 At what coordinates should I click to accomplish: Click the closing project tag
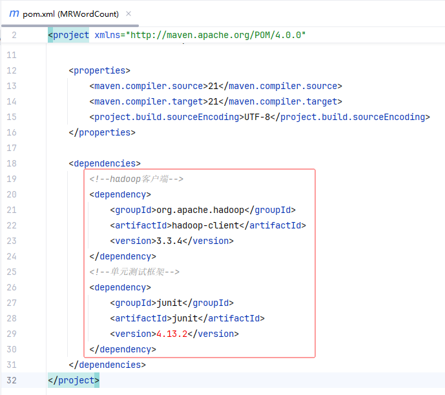coord(74,380)
